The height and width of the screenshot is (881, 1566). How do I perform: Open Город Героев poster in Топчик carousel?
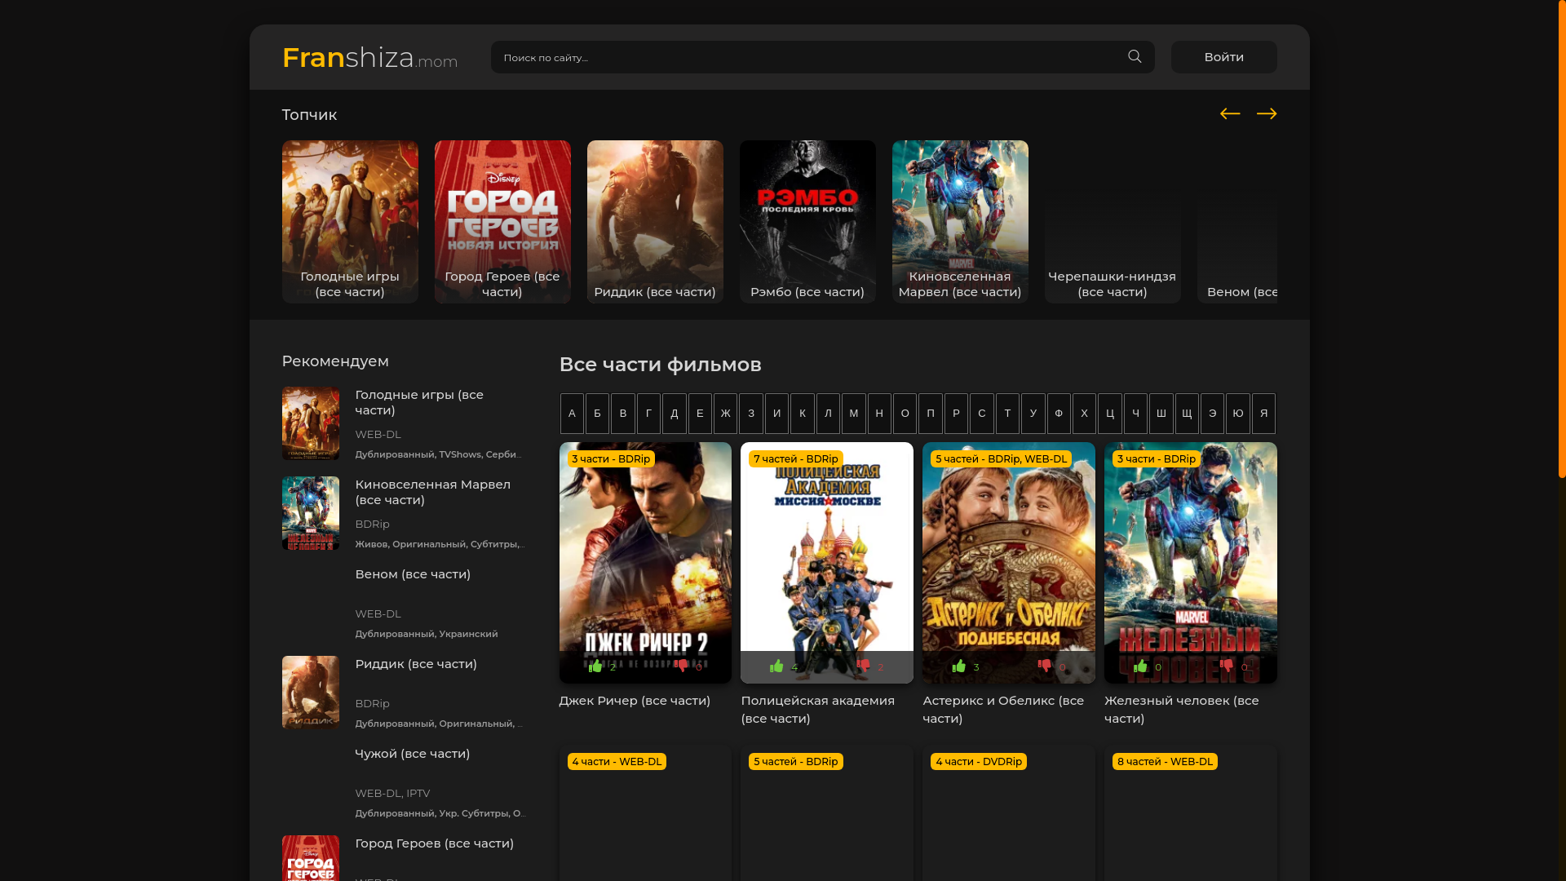click(502, 222)
